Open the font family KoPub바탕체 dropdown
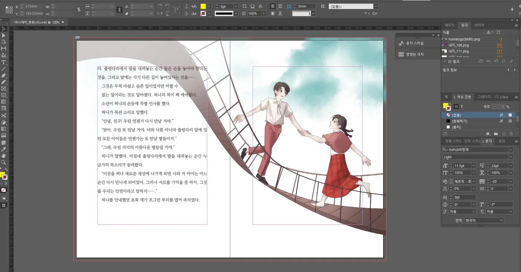Image resolution: width=521 pixels, height=272 pixels. coord(510,149)
